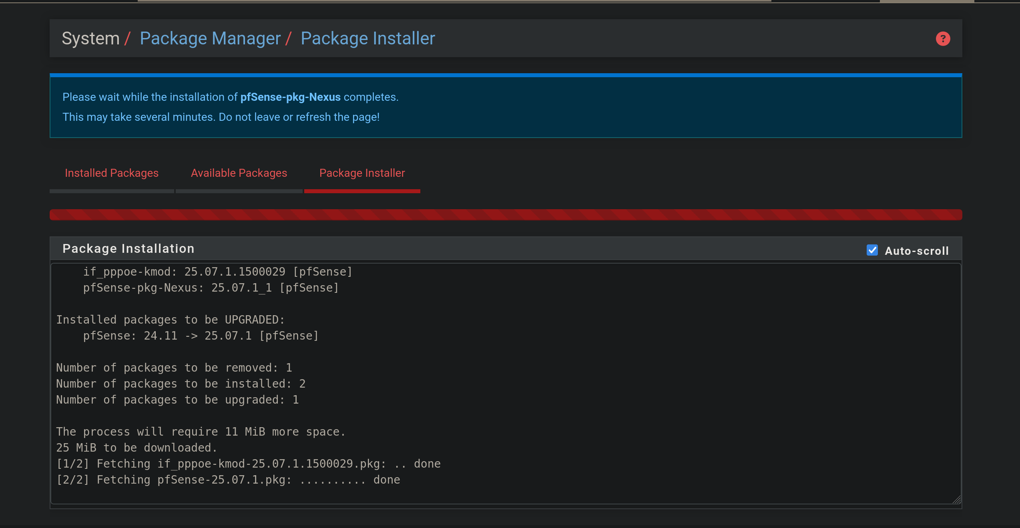Click the Package Installation panel heading

point(129,248)
